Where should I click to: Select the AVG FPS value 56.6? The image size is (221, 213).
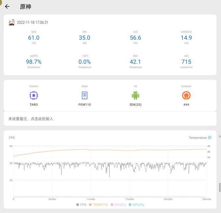pyautogui.click(x=135, y=38)
